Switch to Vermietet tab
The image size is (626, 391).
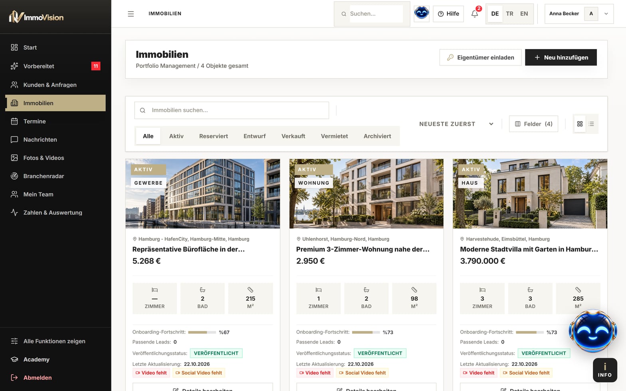(x=335, y=136)
